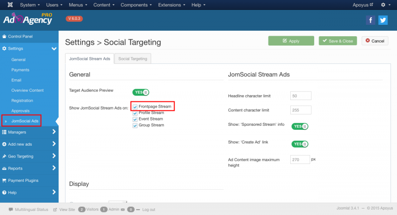
Task: Click the Headline character limit field
Action: [x=301, y=96]
